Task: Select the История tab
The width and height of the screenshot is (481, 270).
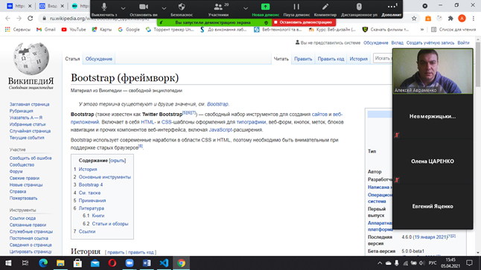Action: (359, 59)
